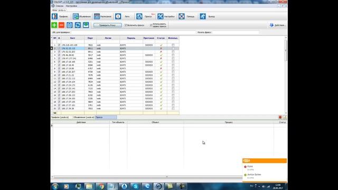The height and width of the screenshot is (190, 338).
Task: Open the Windows Start orb
Action: pyautogui.click(x=55, y=186)
